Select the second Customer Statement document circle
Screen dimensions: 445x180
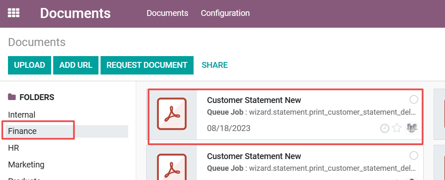(414, 156)
